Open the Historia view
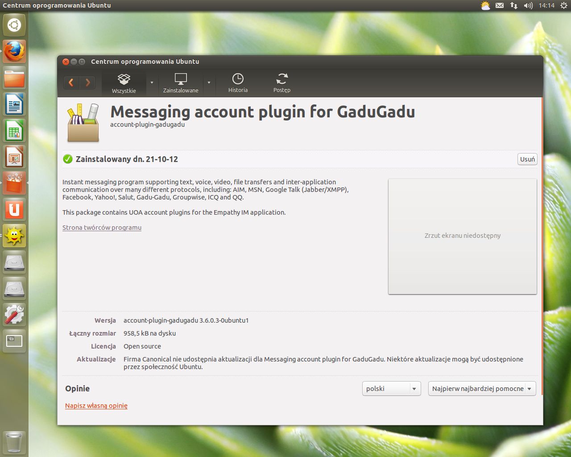Image resolution: width=571 pixels, height=457 pixels. point(238,83)
